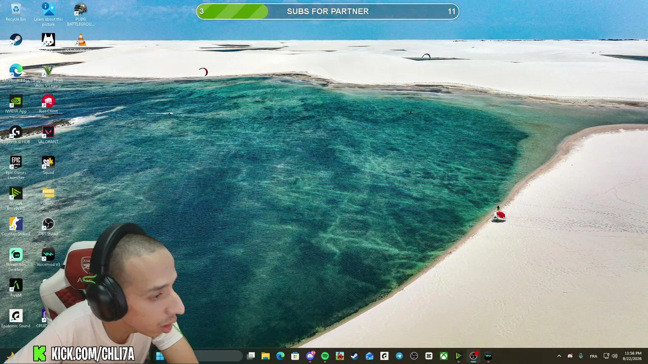Open the Epidemic Sound desktop shortcut
Image resolution: width=648 pixels, height=364 pixels.
tap(16, 319)
